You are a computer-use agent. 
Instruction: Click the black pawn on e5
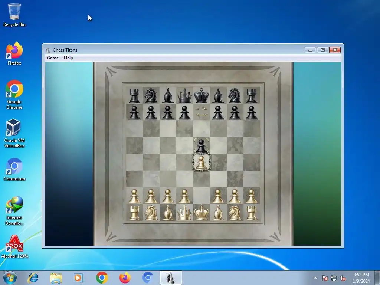(201, 146)
